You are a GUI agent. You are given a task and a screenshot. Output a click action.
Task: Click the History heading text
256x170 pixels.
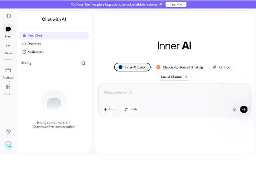pos(26,63)
